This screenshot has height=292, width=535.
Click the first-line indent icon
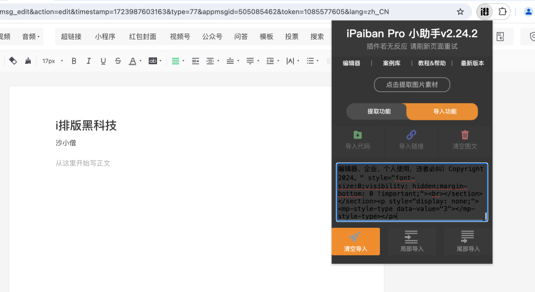196,61
